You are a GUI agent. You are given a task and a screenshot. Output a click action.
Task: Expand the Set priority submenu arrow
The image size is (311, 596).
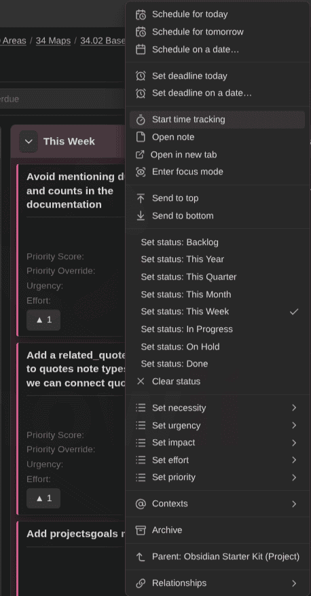[294, 477]
